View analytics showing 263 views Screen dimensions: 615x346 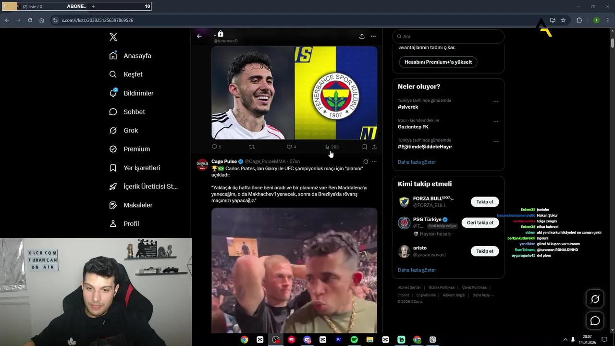[332, 147]
